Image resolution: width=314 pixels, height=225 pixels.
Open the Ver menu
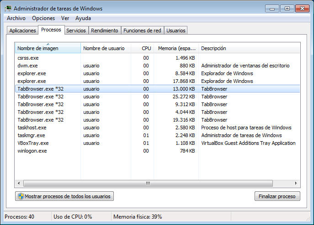point(65,18)
